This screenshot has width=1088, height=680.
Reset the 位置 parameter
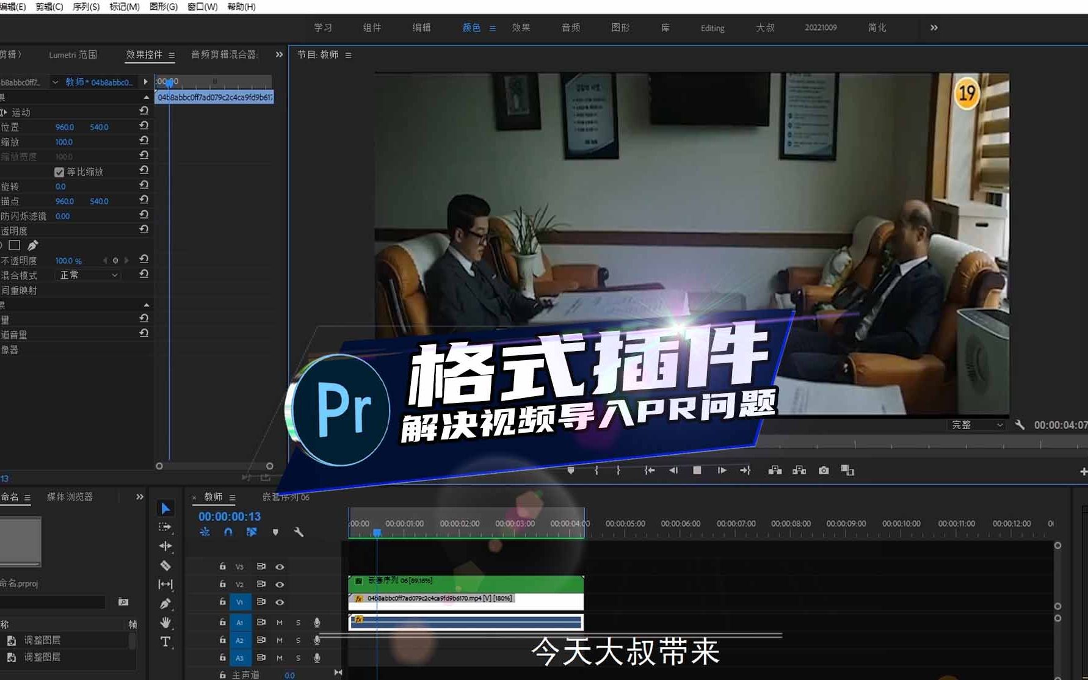click(x=143, y=125)
